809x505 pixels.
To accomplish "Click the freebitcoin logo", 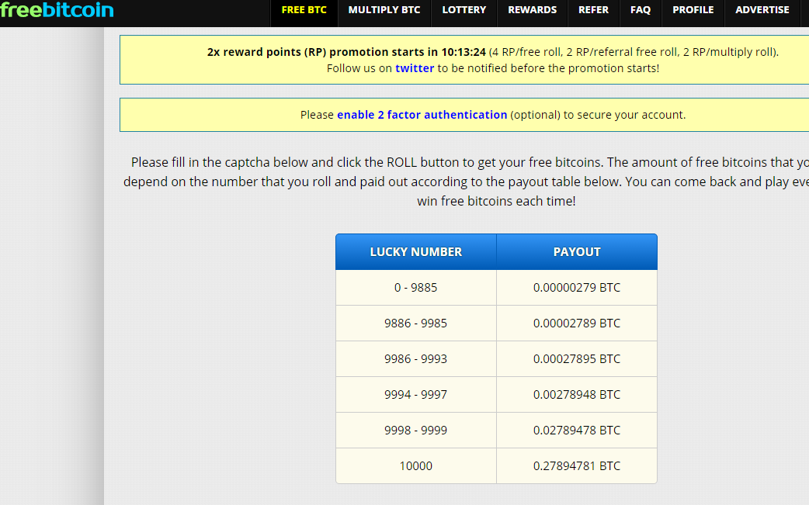I will [57, 10].
